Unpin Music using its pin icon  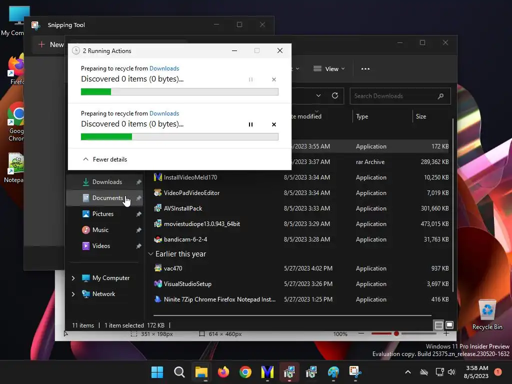139,230
